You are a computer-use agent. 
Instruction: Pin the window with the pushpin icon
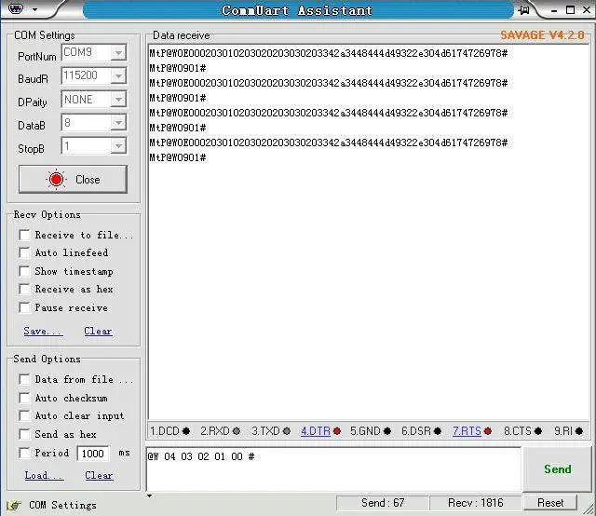tap(524, 10)
